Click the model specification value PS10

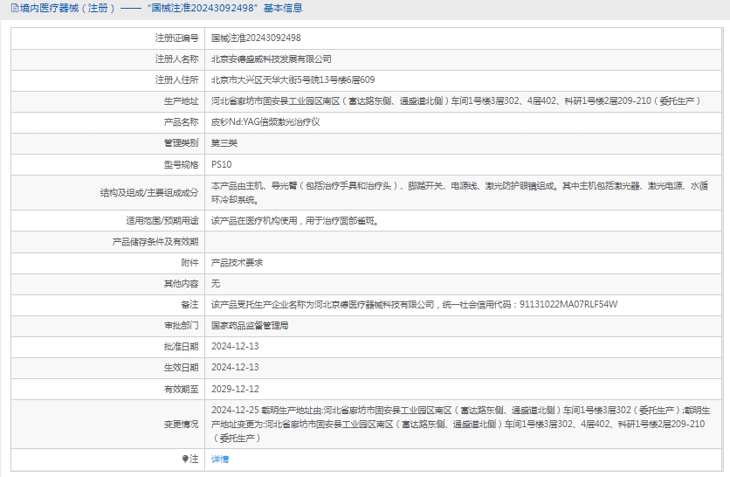click(222, 164)
